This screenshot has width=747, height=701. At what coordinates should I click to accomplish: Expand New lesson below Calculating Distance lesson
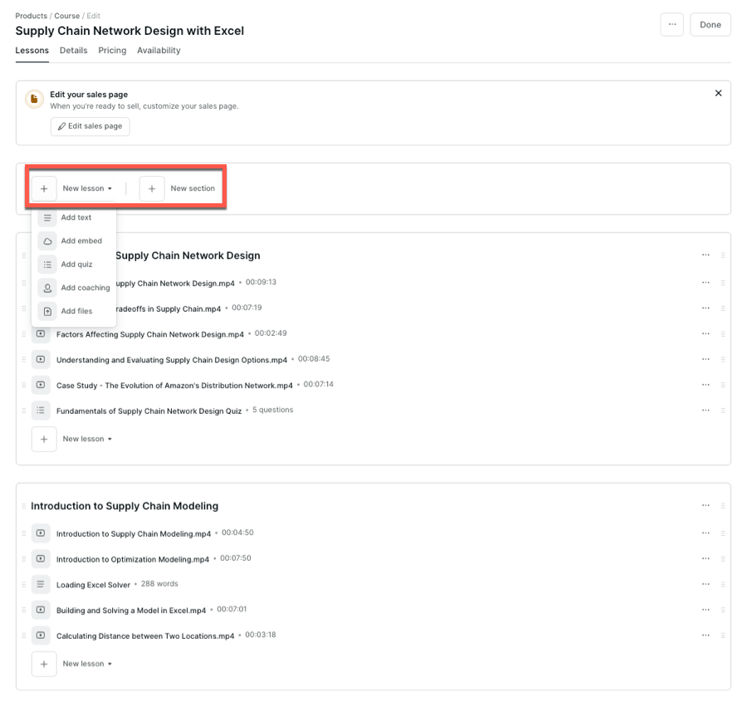coord(87,664)
